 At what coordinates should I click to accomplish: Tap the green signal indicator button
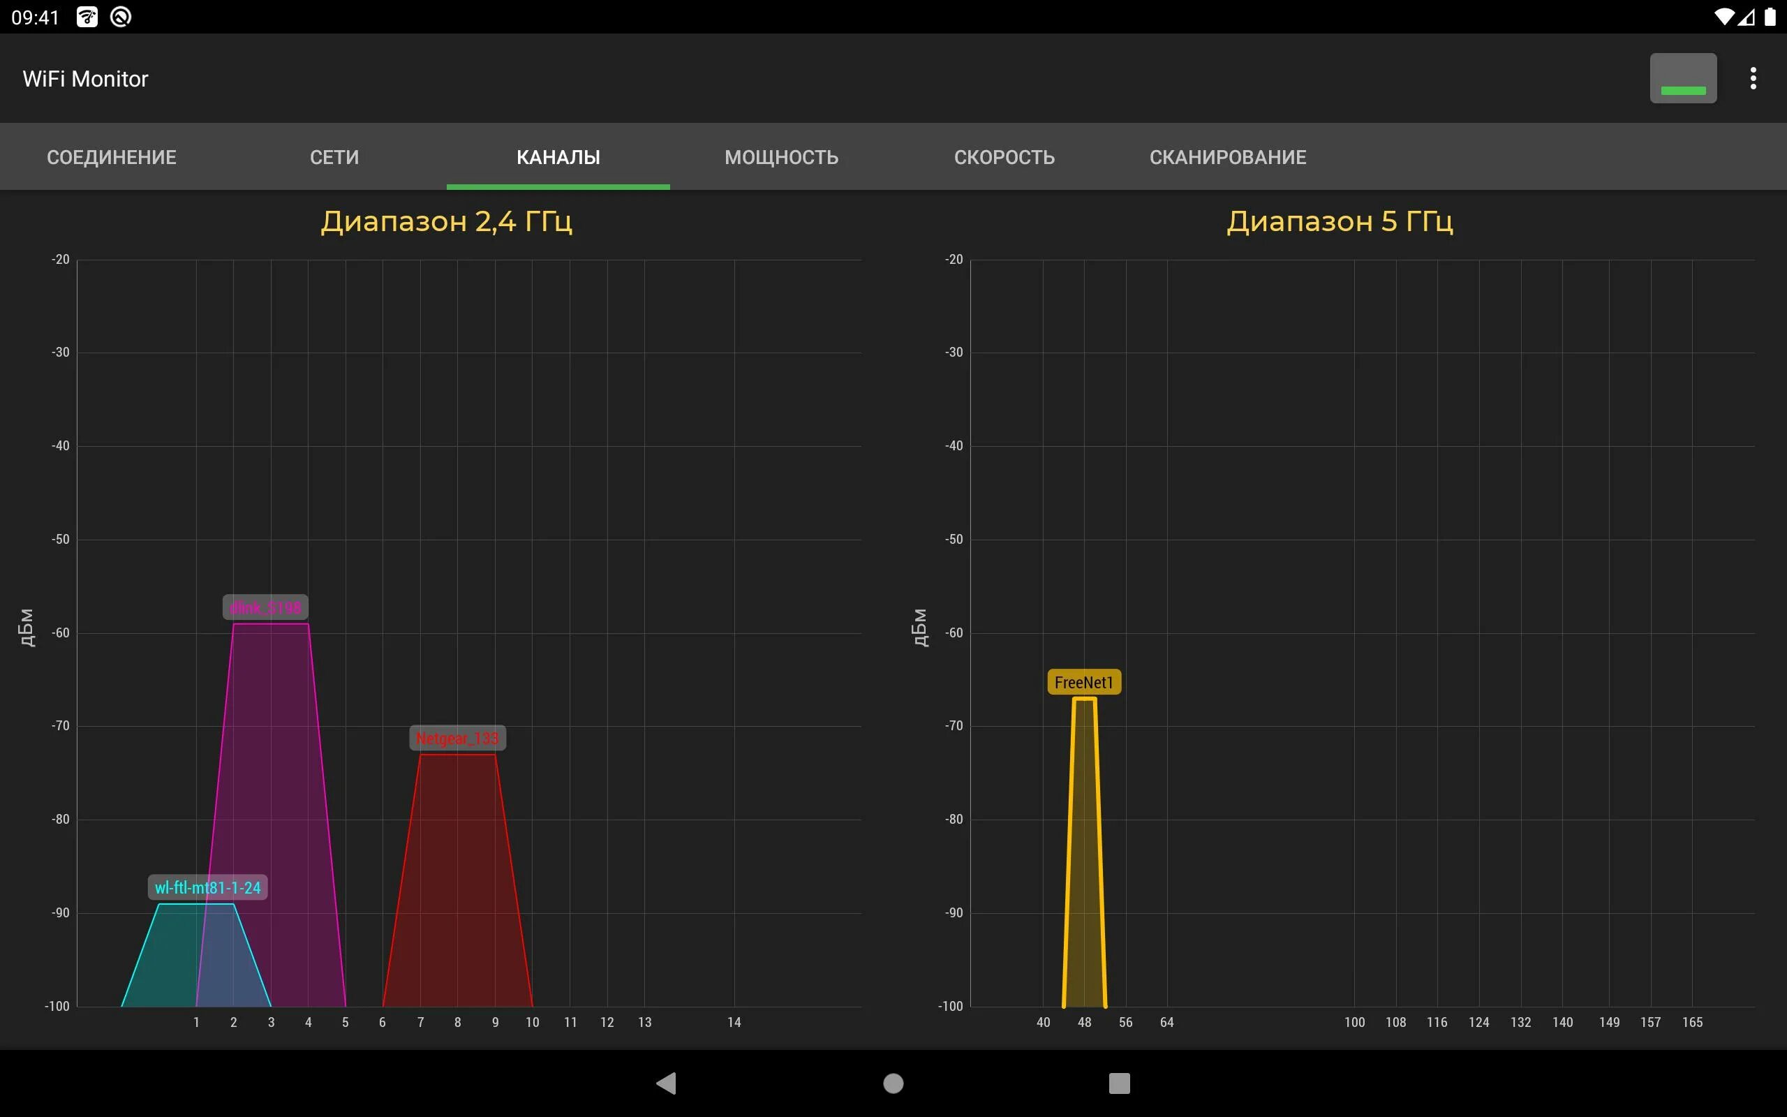coord(1682,78)
